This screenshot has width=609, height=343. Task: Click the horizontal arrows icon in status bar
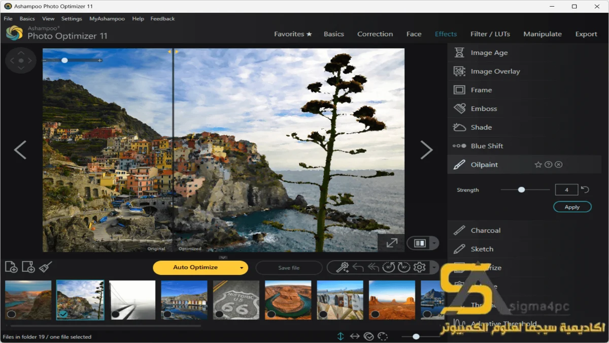click(355, 336)
